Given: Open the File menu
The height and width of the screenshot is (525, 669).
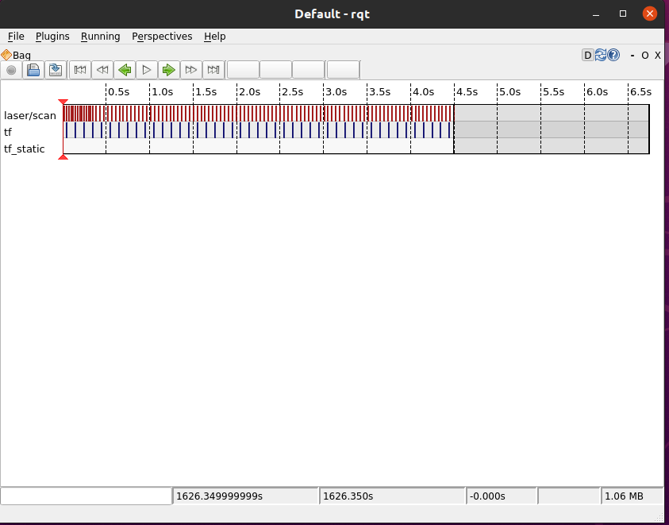Looking at the screenshot, I should [16, 37].
